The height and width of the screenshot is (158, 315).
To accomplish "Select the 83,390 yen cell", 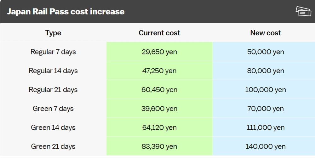I will pos(159,146).
